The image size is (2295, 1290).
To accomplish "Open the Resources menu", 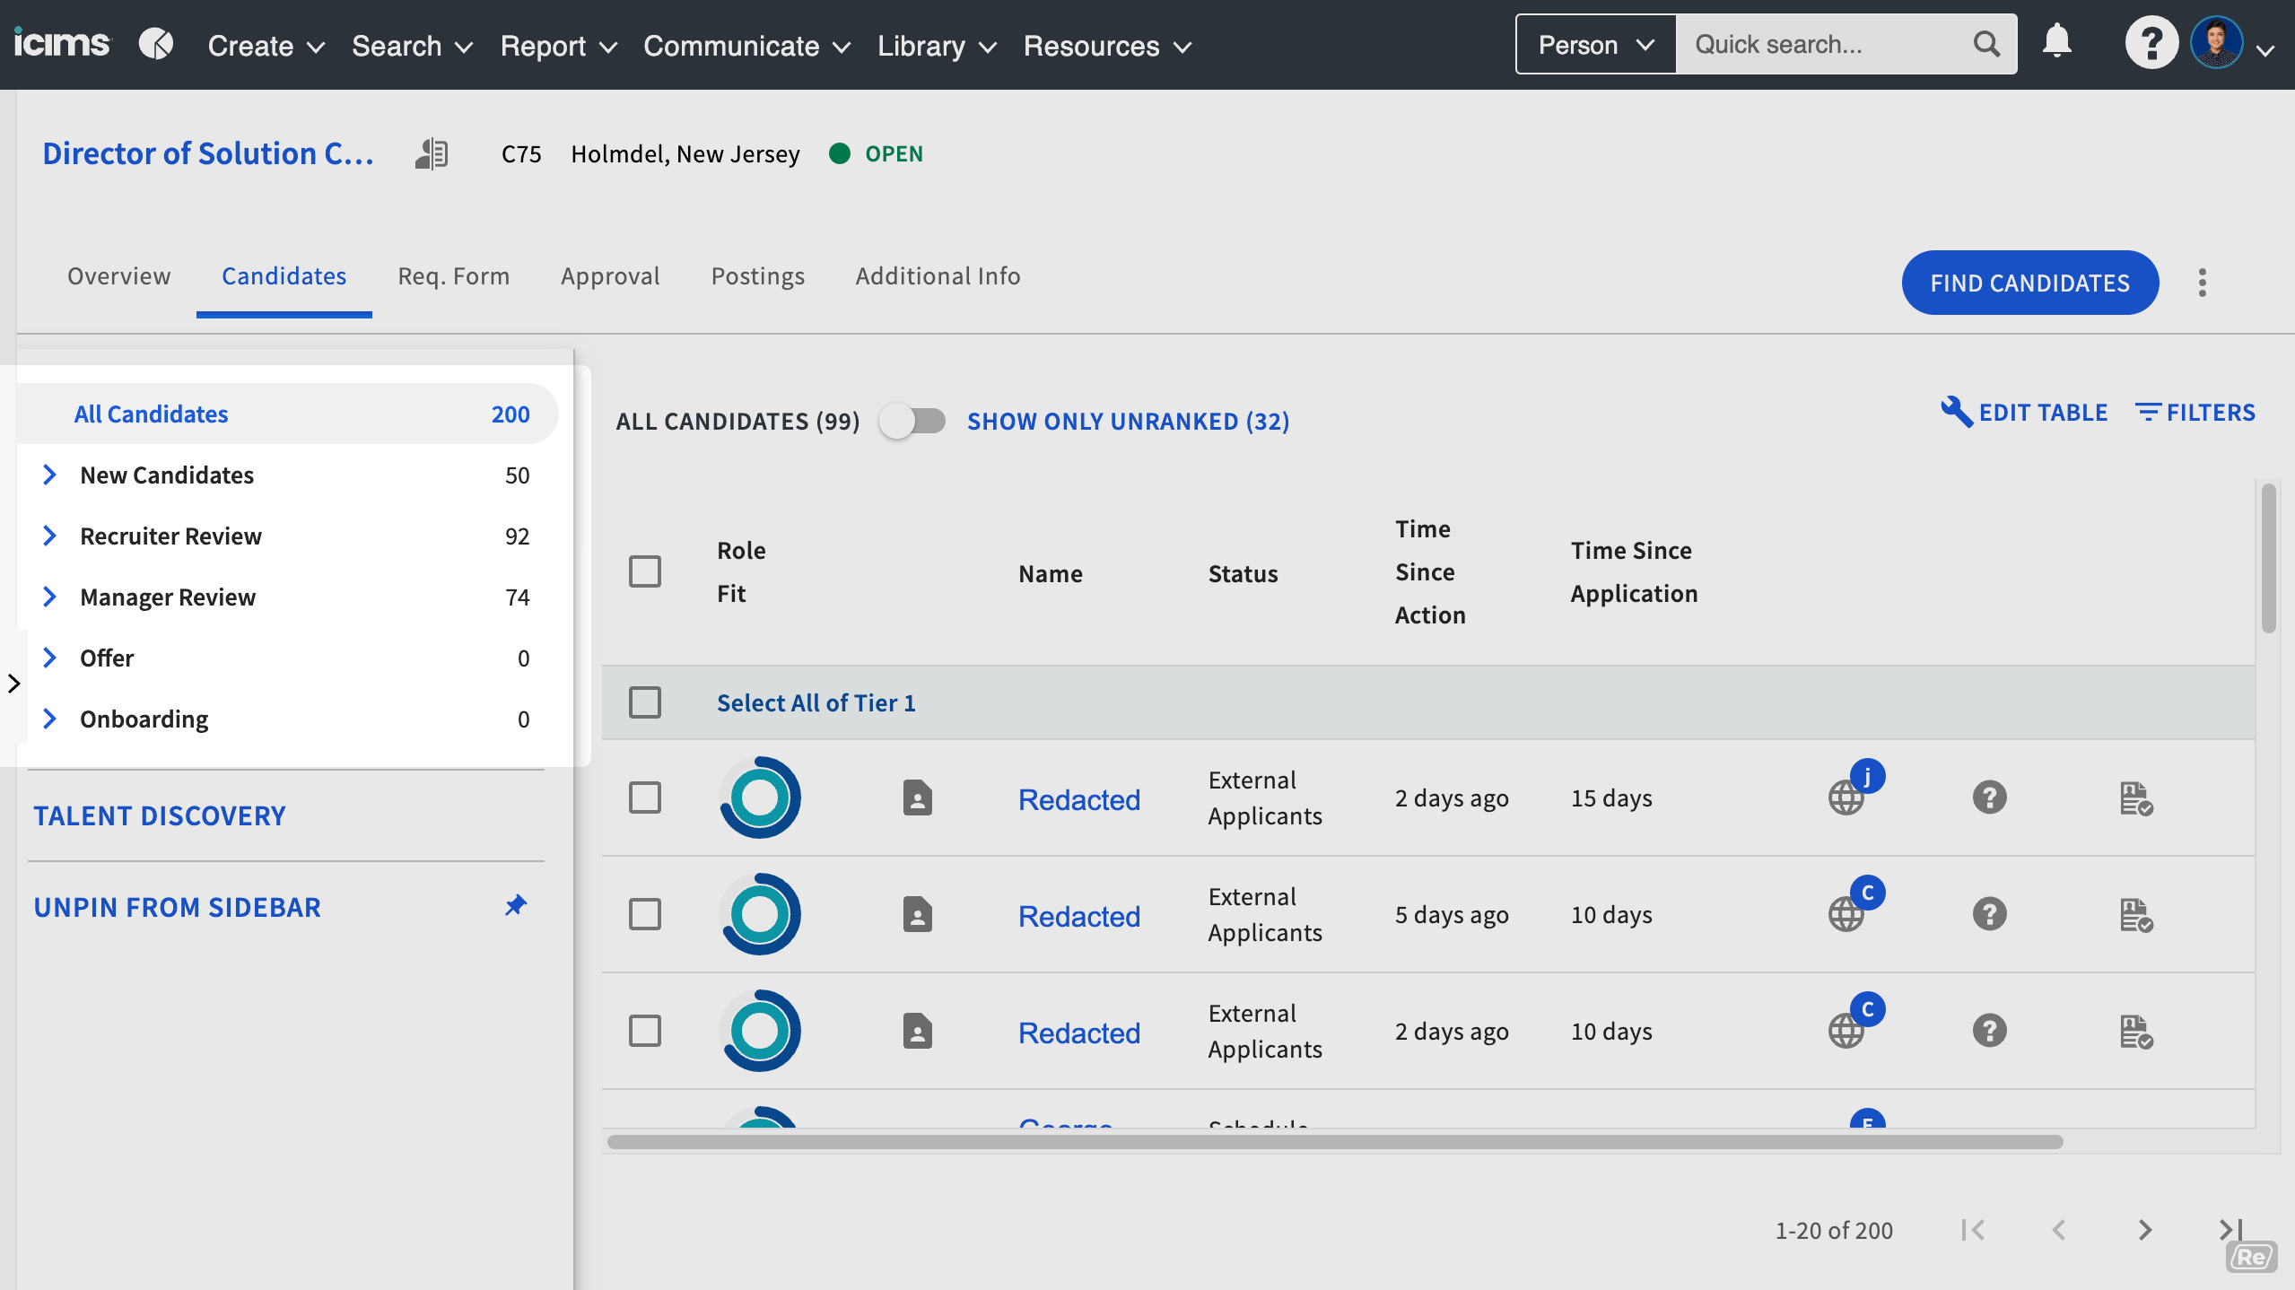I will click(1107, 46).
